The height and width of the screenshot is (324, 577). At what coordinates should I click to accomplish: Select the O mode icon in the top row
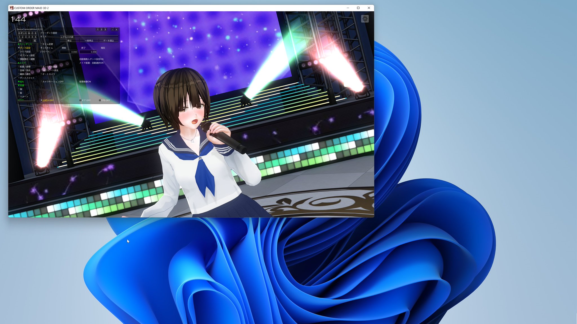coord(32,33)
